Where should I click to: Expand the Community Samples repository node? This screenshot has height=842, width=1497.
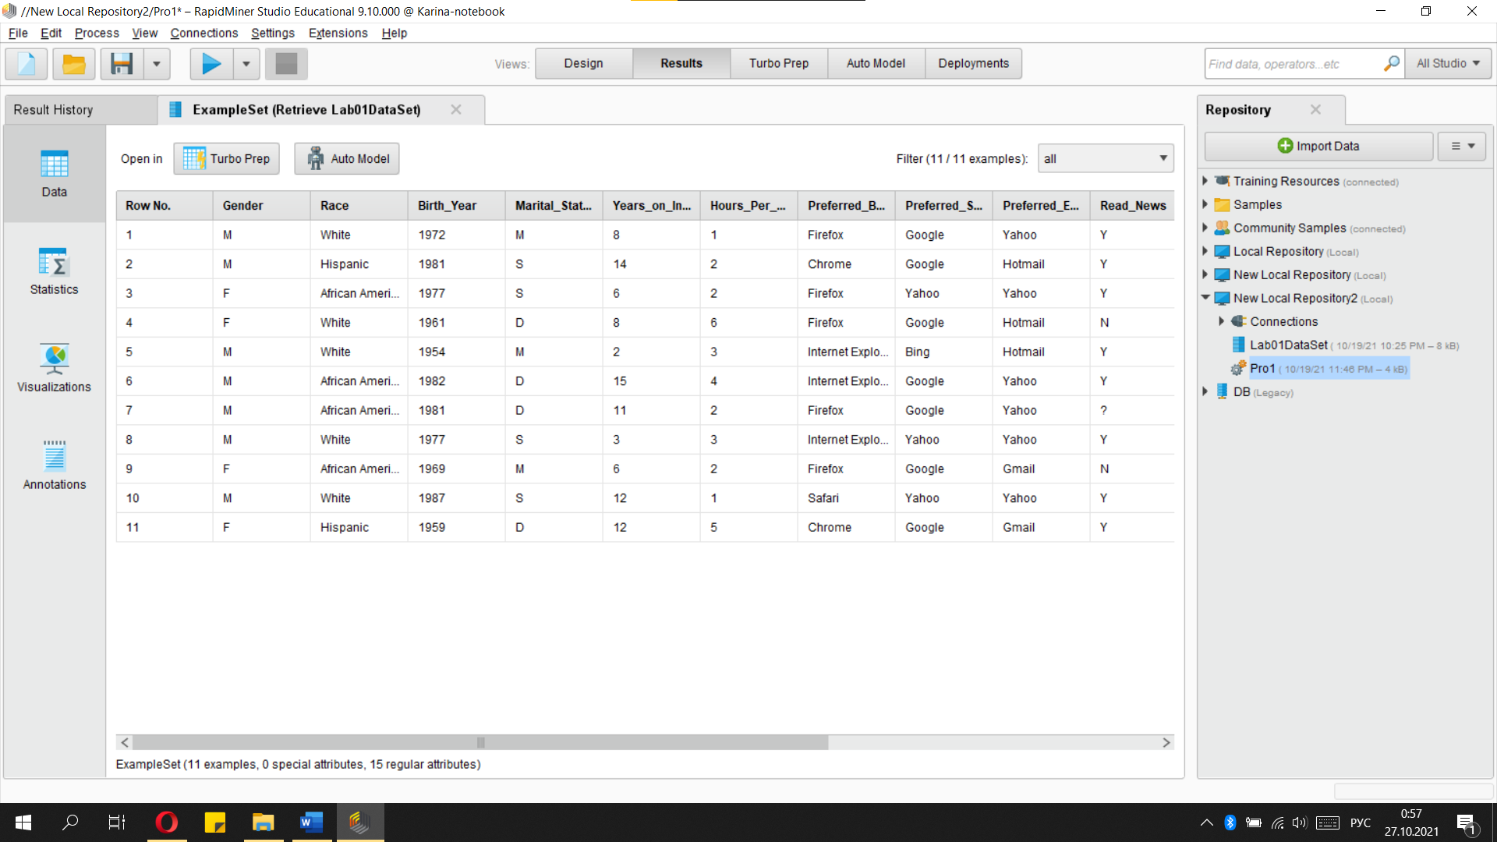point(1205,228)
